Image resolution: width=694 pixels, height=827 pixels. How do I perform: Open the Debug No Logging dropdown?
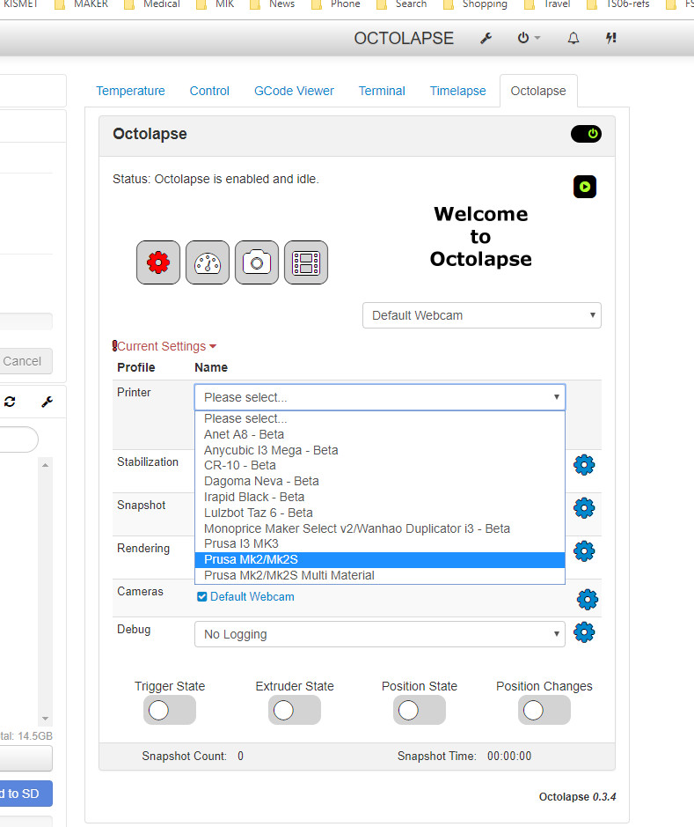click(380, 634)
